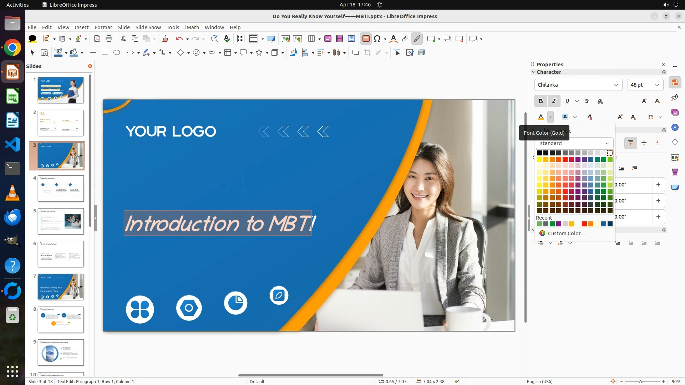This screenshot has width=685, height=385.
Task: Toggle Display Grid in the toolbar
Action: click(x=241, y=39)
